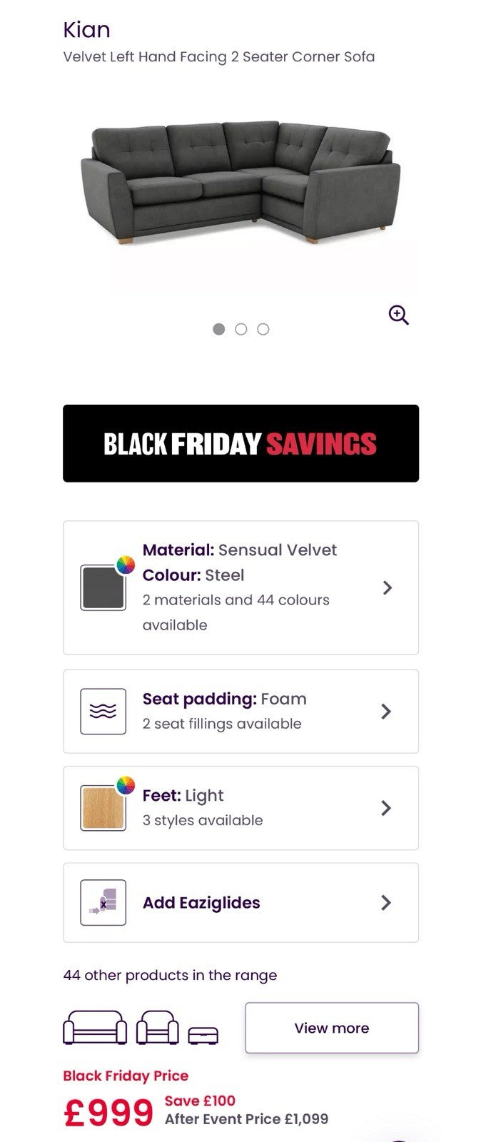Screen dimensions: 491x1142
Task: Click the Black Friday Savings banner
Action: pos(241,443)
